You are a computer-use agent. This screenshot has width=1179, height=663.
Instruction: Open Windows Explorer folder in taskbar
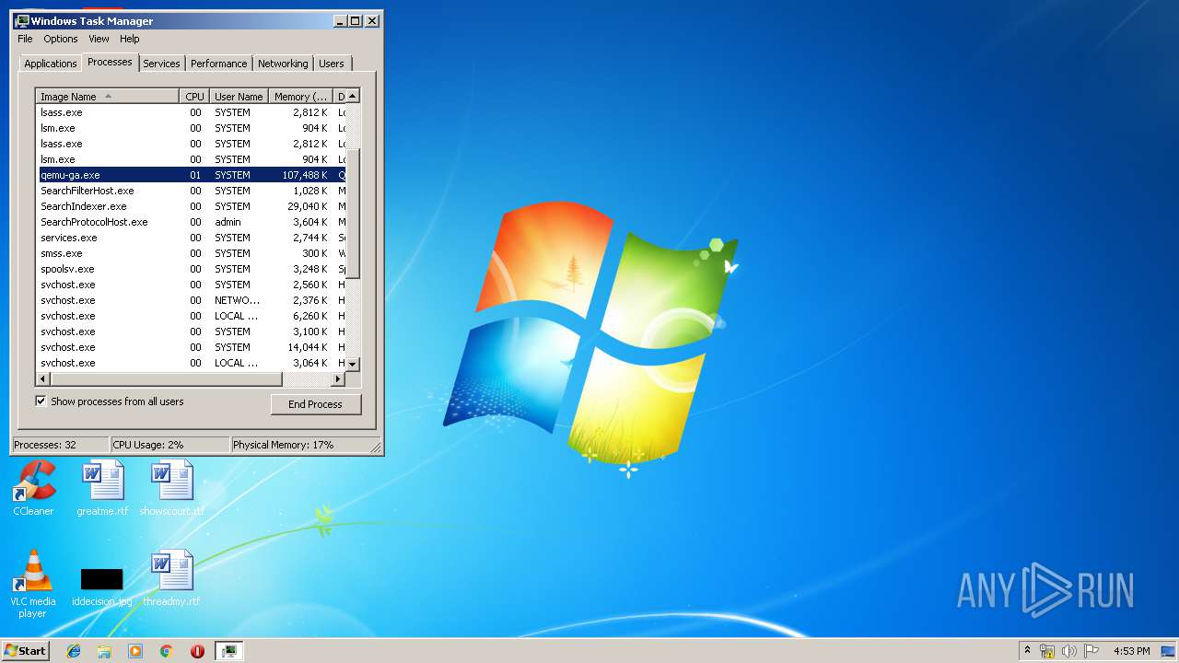104,651
